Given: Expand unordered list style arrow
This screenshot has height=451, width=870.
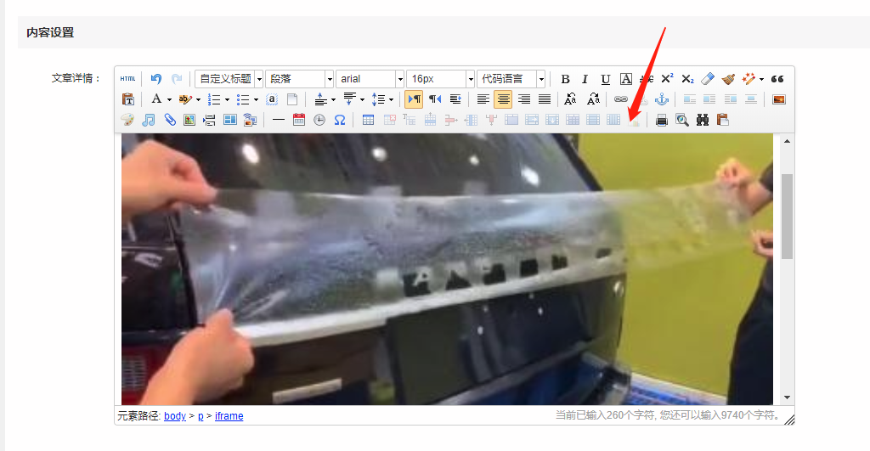Looking at the screenshot, I should click(256, 100).
